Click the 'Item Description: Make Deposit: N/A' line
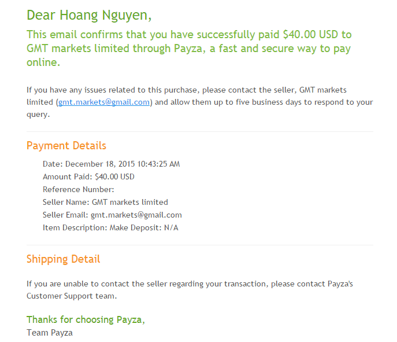This screenshot has height=342, width=397. 110,227
